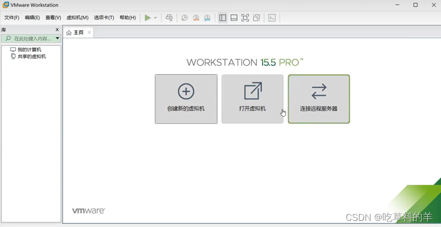Open the 帮助(H) menu
Viewport: 441px width, 227px height.
point(127,18)
